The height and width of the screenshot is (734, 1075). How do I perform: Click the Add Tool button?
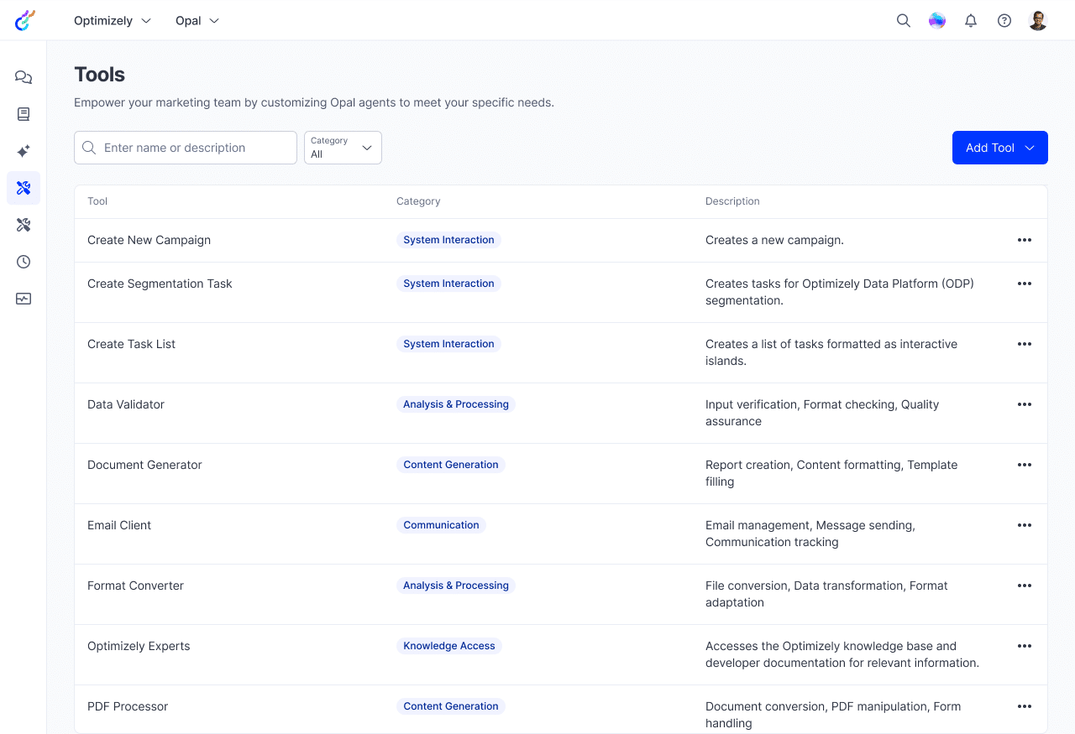point(999,148)
